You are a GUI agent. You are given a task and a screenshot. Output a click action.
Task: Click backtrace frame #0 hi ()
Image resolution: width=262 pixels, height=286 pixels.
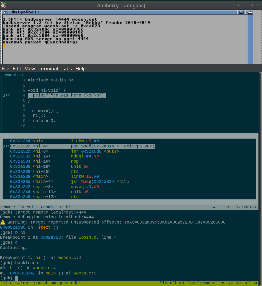pos(28,268)
